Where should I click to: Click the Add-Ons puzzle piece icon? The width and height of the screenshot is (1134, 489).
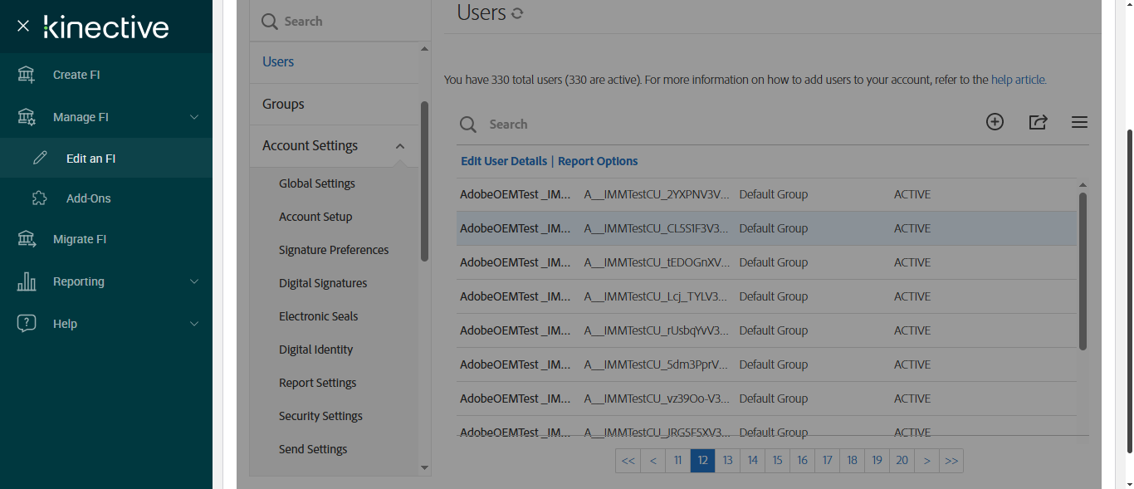40,198
